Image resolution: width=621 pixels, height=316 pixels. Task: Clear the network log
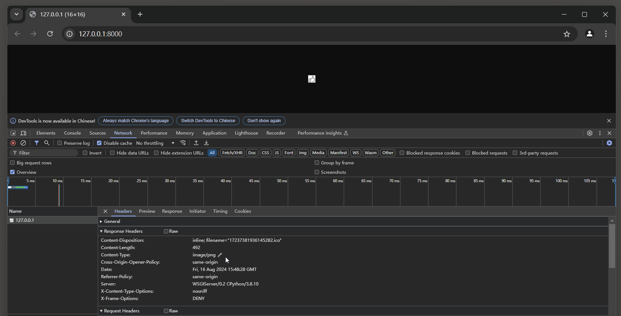(23, 143)
